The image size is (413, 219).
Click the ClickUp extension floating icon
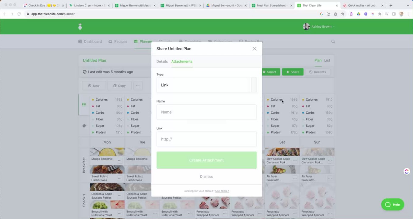(x=407, y=171)
